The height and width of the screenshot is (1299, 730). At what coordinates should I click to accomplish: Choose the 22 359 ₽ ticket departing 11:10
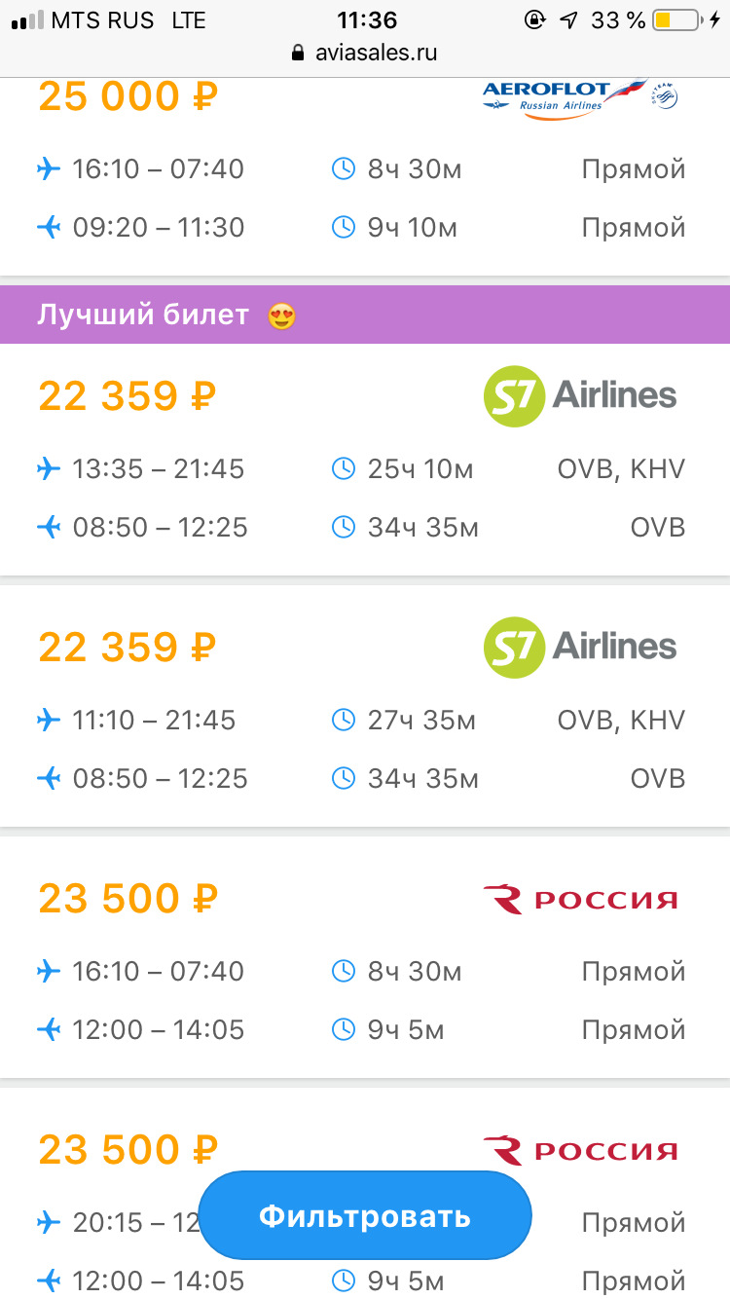[128, 647]
